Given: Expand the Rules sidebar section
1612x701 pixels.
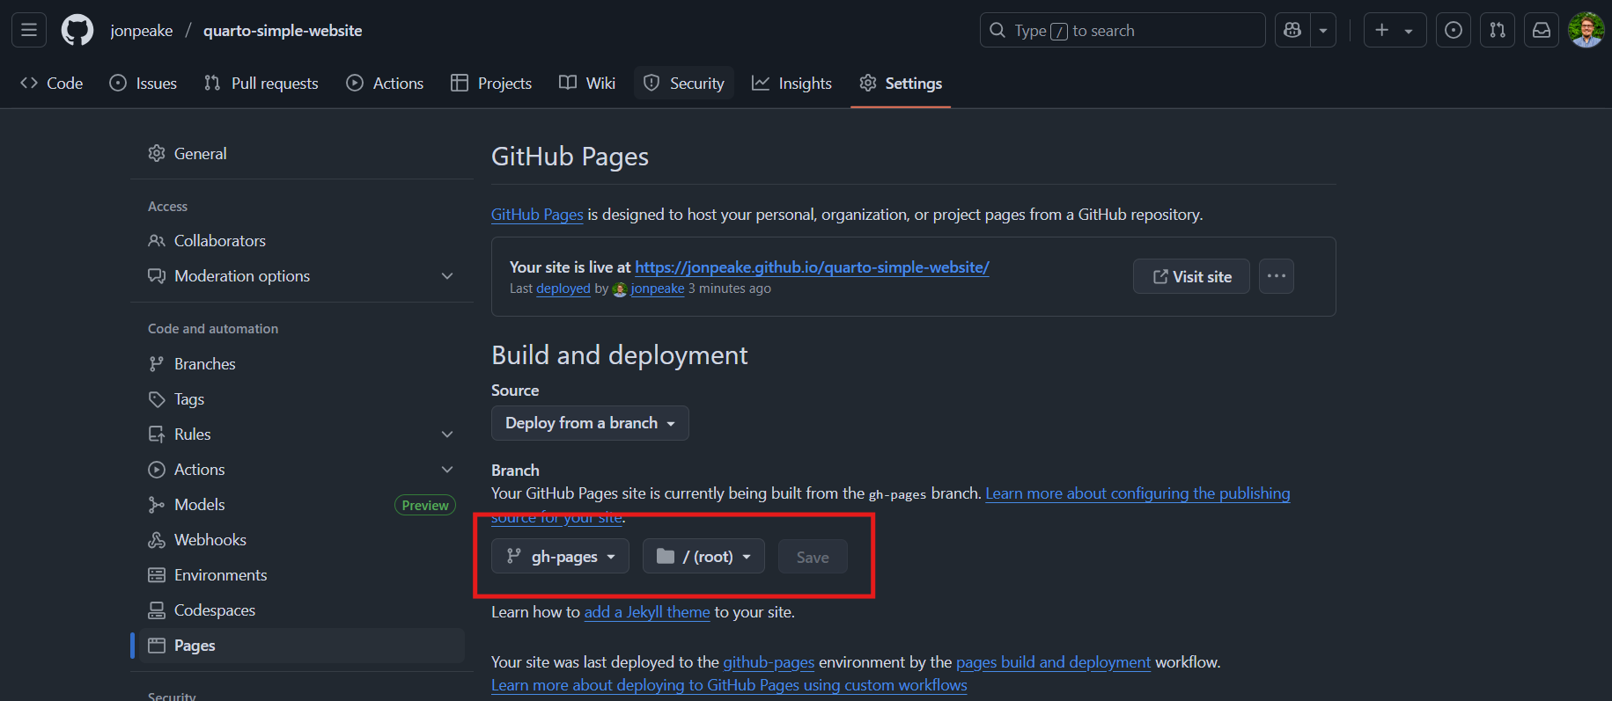Looking at the screenshot, I should pos(447,434).
